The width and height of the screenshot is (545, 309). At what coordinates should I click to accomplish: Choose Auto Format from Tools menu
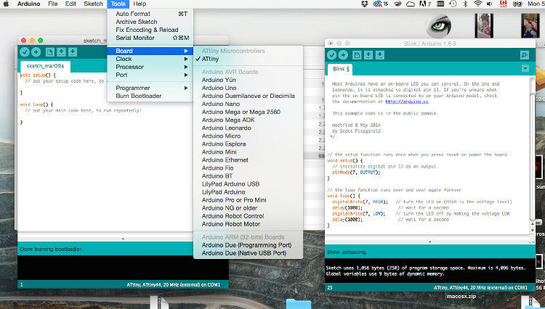[150, 14]
